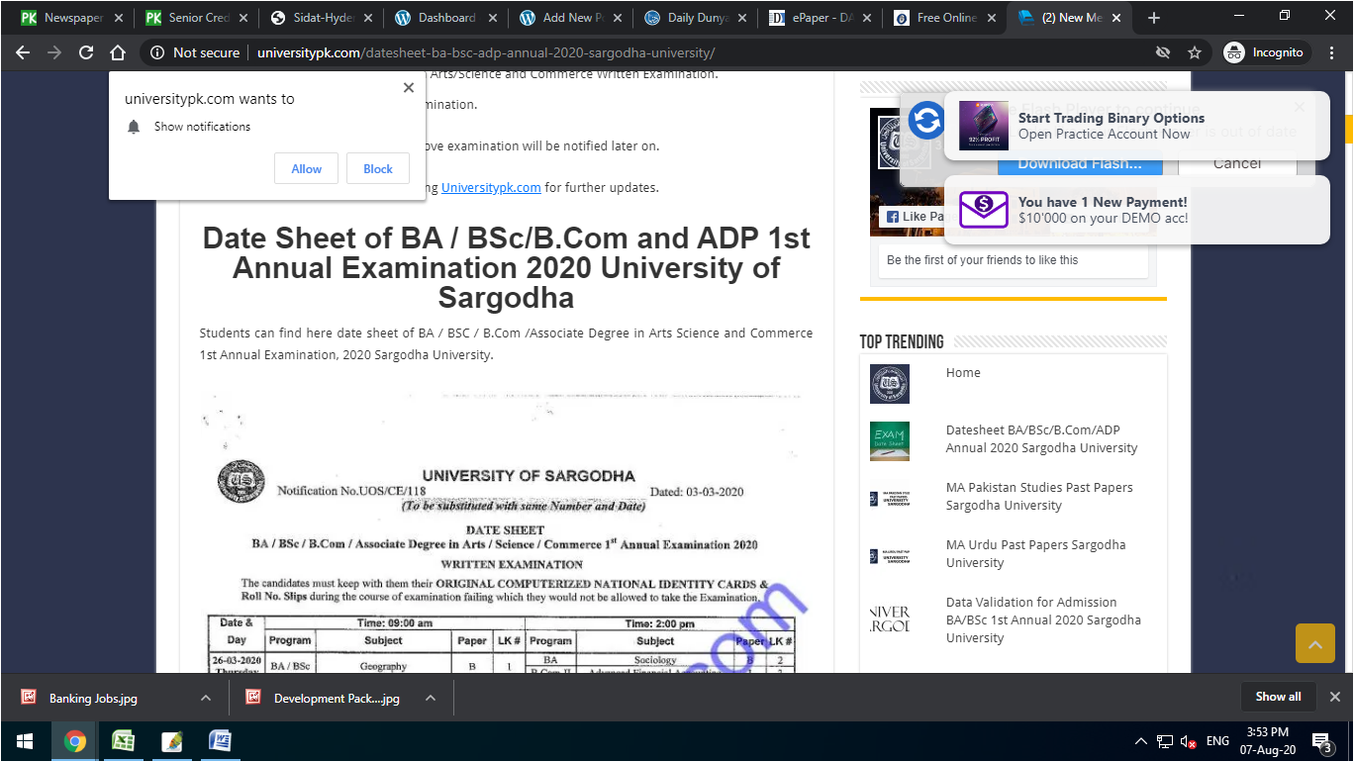Open a new tab with the plus button
Image resolution: width=1354 pixels, height=762 pixels.
pos(1153,18)
